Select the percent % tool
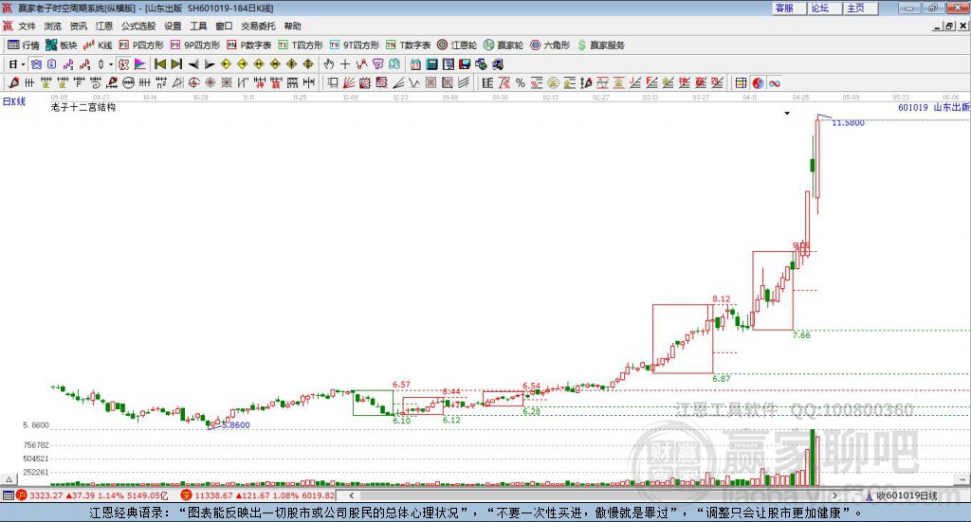The height and width of the screenshot is (522, 971). pyautogui.click(x=521, y=82)
